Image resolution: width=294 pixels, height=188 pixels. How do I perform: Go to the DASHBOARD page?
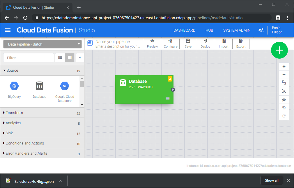(184, 30)
